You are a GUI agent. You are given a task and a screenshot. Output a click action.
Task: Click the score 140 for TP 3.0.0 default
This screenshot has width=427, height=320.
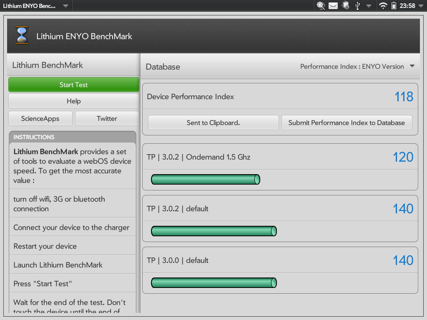click(x=403, y=260)
